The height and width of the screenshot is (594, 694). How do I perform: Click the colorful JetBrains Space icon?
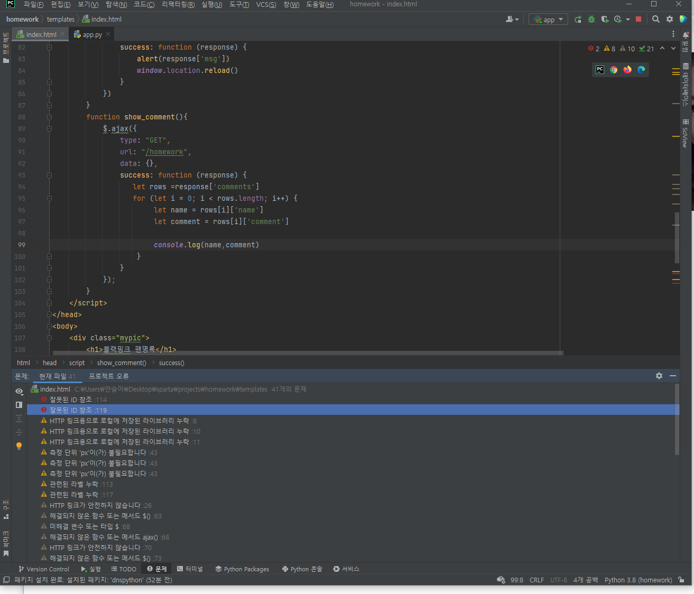683,20
